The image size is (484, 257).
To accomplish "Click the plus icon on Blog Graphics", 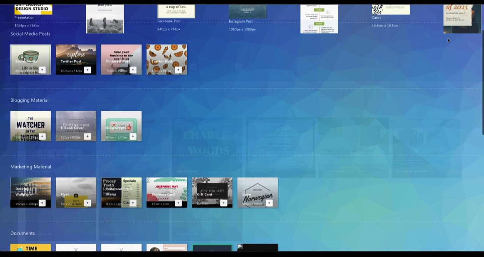I will click(133, 136).
